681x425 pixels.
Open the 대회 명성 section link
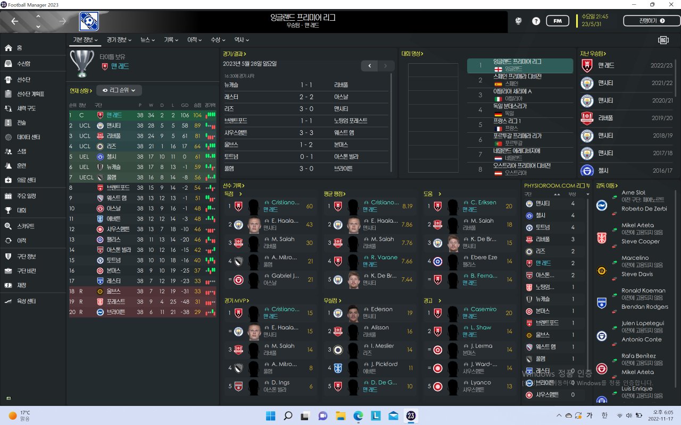413,54
